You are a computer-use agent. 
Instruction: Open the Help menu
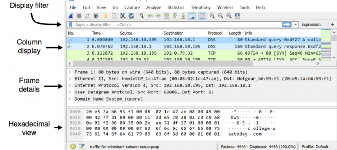(261, 7)
